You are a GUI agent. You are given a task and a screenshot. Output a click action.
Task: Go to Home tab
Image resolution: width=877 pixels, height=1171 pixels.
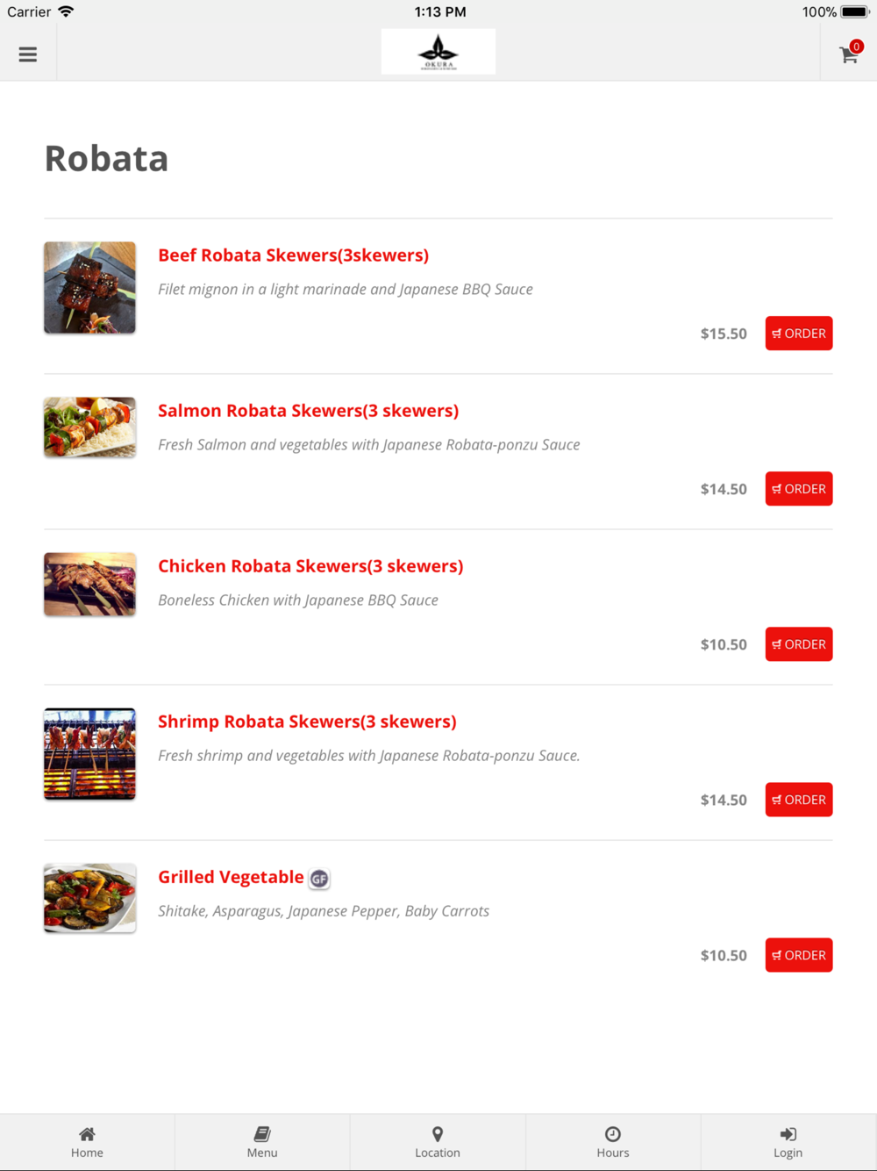click(x=87, y=1142)
